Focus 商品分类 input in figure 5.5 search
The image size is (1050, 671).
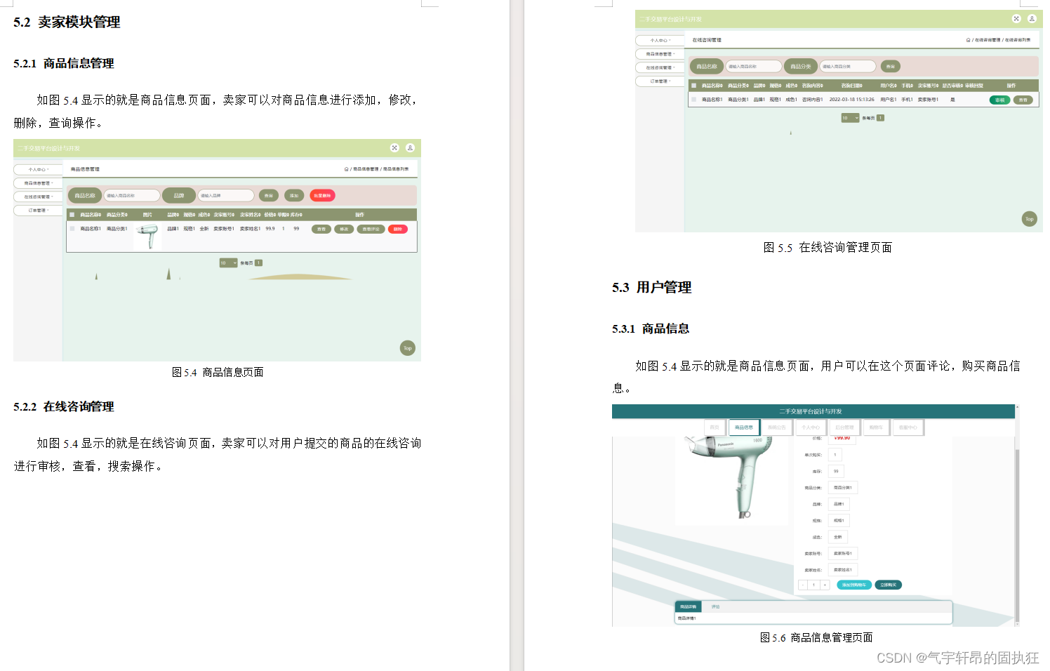[848, 67]
